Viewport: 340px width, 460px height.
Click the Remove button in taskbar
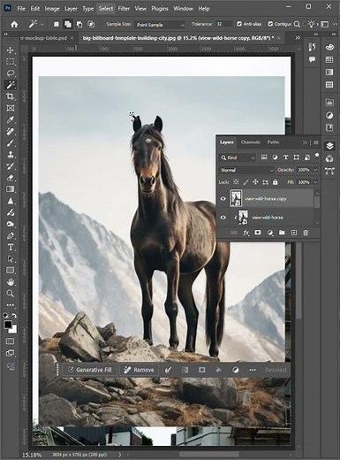pos(140,370)
